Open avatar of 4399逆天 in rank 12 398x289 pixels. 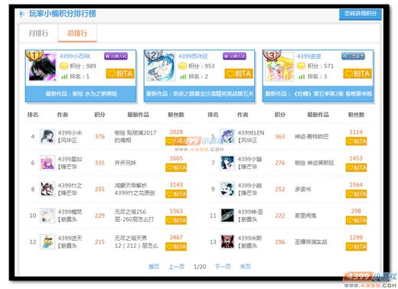47,242
